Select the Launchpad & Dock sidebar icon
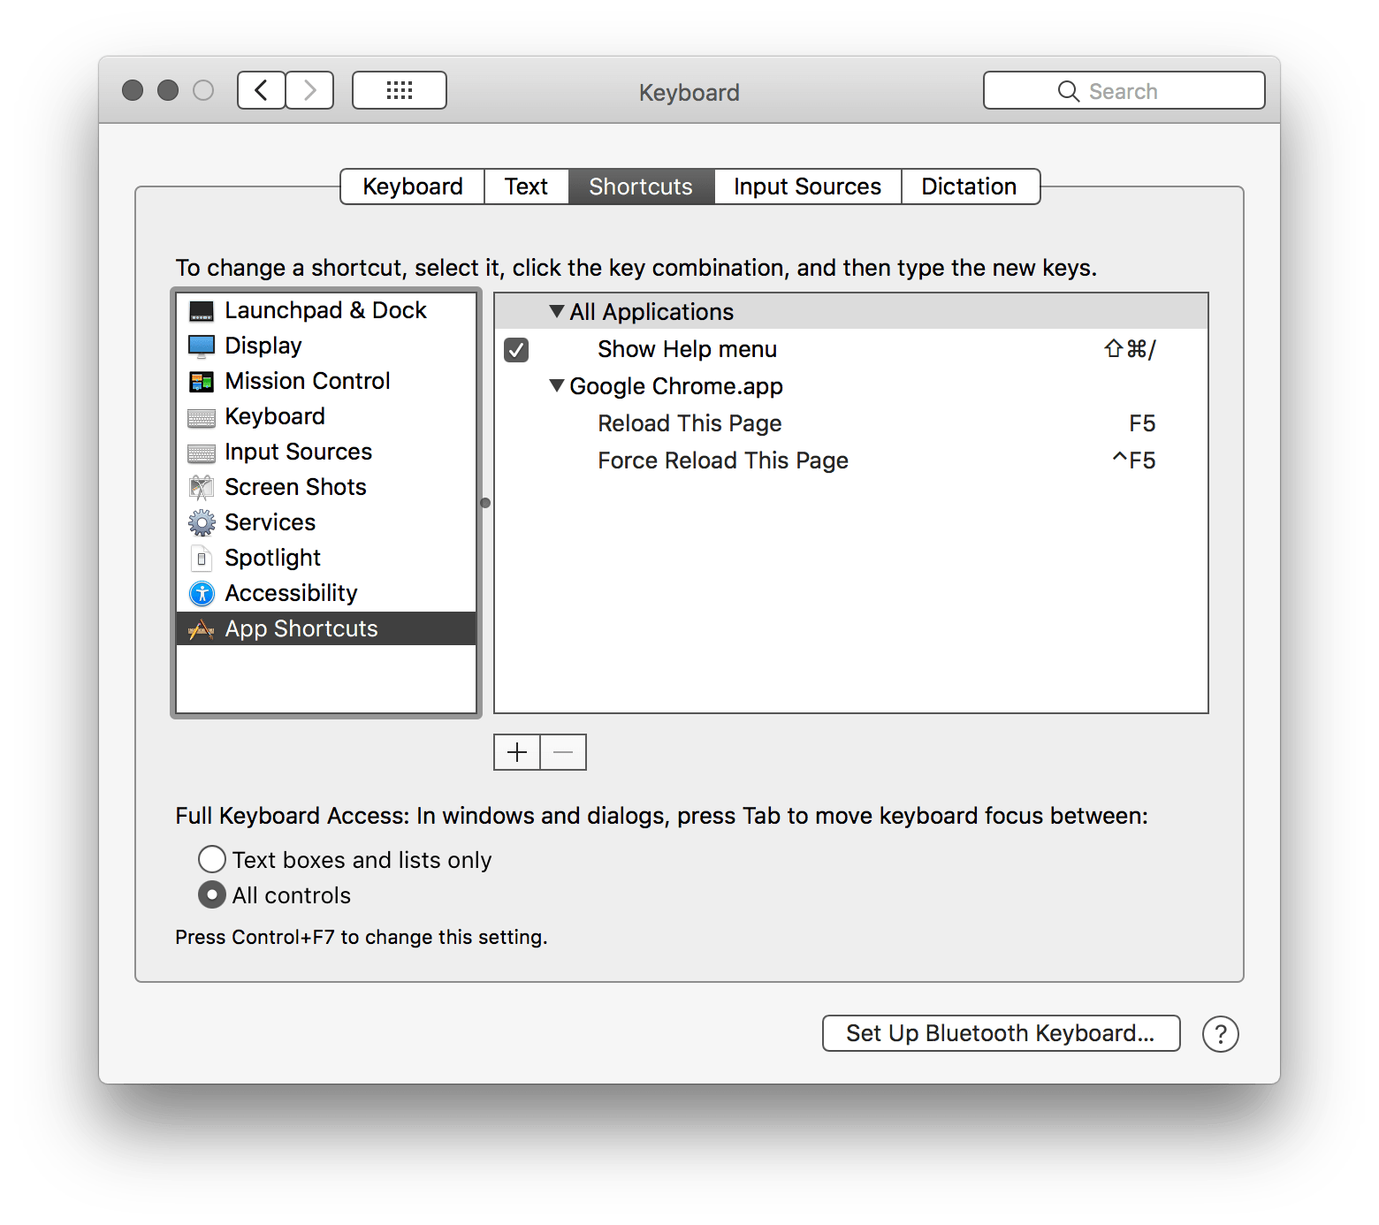The height and width of the screenshot is (1225, 1379). pos(202,310)
